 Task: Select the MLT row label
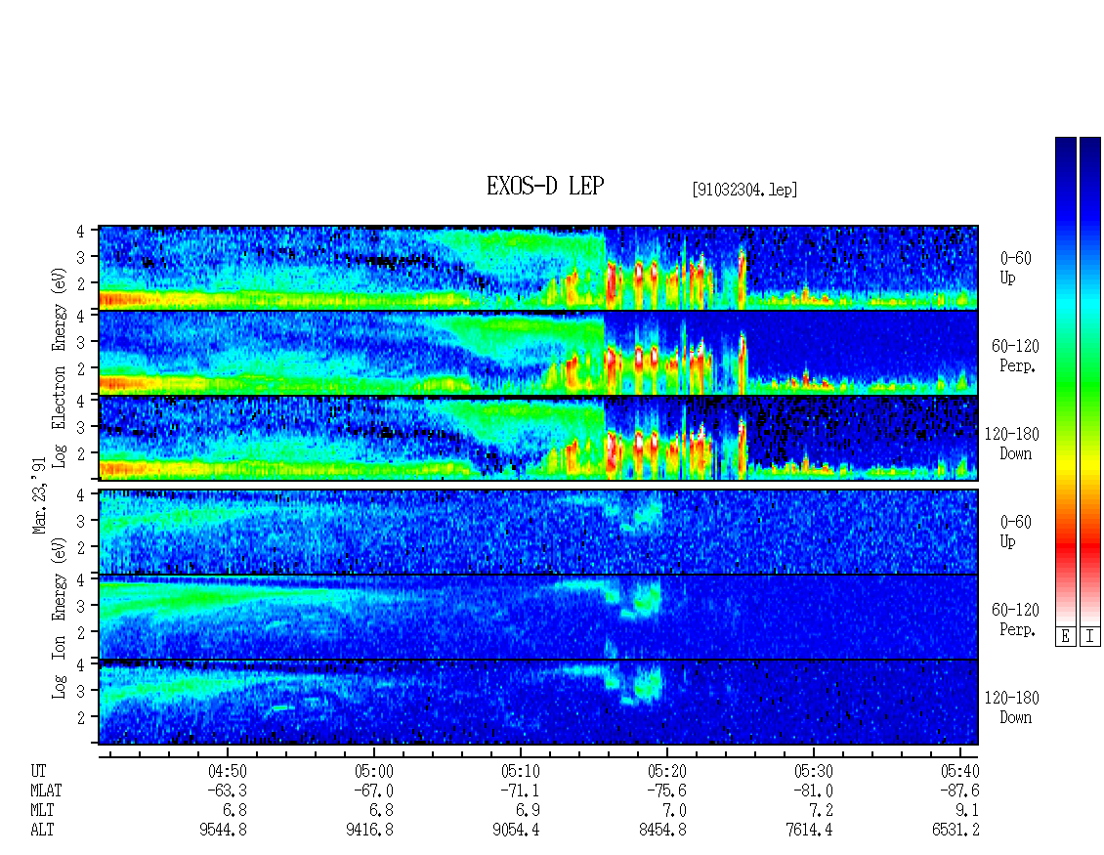(x=42, y=811)
